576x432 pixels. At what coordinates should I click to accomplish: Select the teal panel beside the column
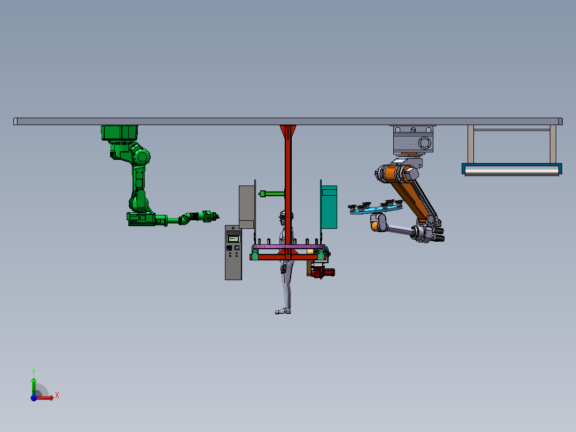click(x=329, y=207)
